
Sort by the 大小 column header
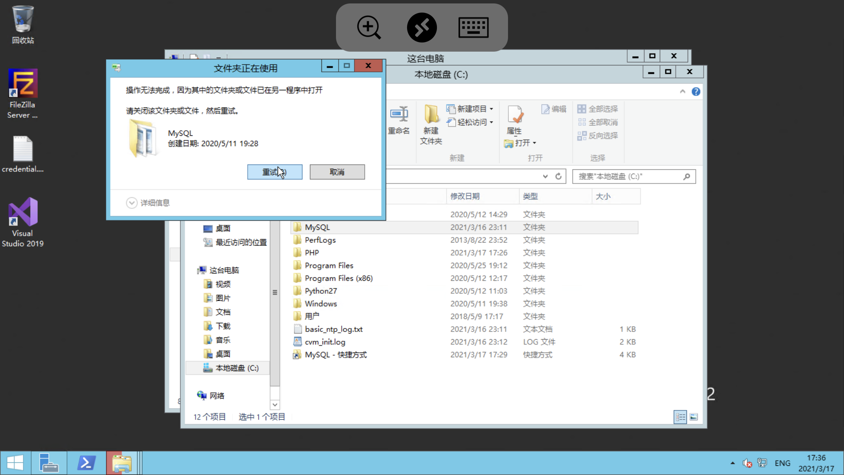(616, 196)
